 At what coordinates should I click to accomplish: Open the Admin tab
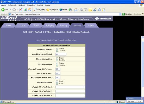91,25
